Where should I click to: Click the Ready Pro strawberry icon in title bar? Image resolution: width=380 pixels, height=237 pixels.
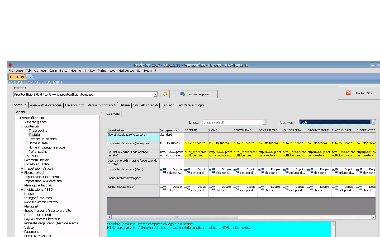10,65
